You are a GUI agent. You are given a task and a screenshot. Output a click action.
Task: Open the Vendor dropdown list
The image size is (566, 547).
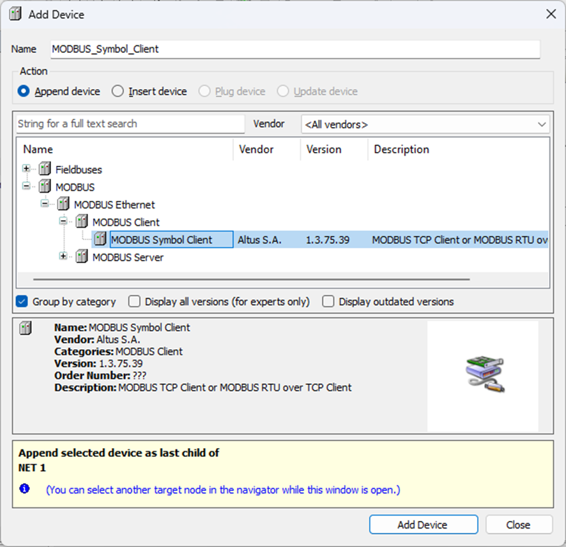click(425, 124)
